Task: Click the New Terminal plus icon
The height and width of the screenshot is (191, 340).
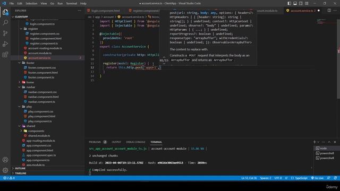Action: tap(314, 142)
